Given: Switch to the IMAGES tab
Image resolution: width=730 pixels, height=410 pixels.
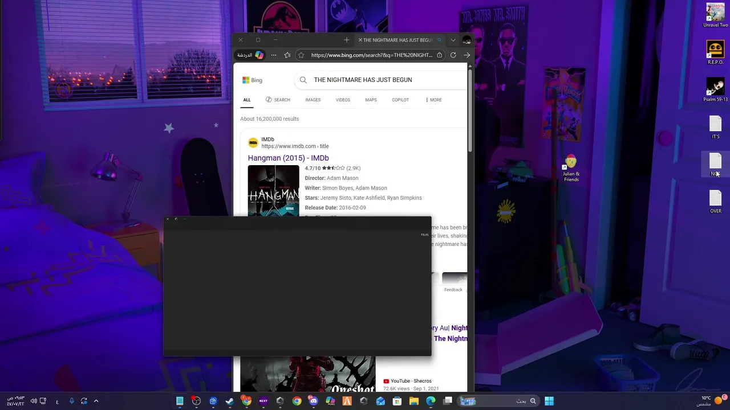Looking at the screenshot, I should coord(313,100).
